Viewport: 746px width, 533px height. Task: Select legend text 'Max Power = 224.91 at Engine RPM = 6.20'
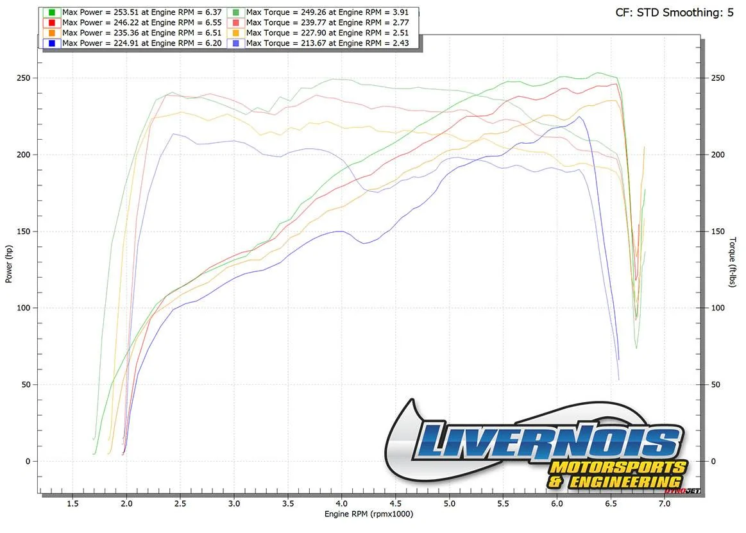coord(142,44)
